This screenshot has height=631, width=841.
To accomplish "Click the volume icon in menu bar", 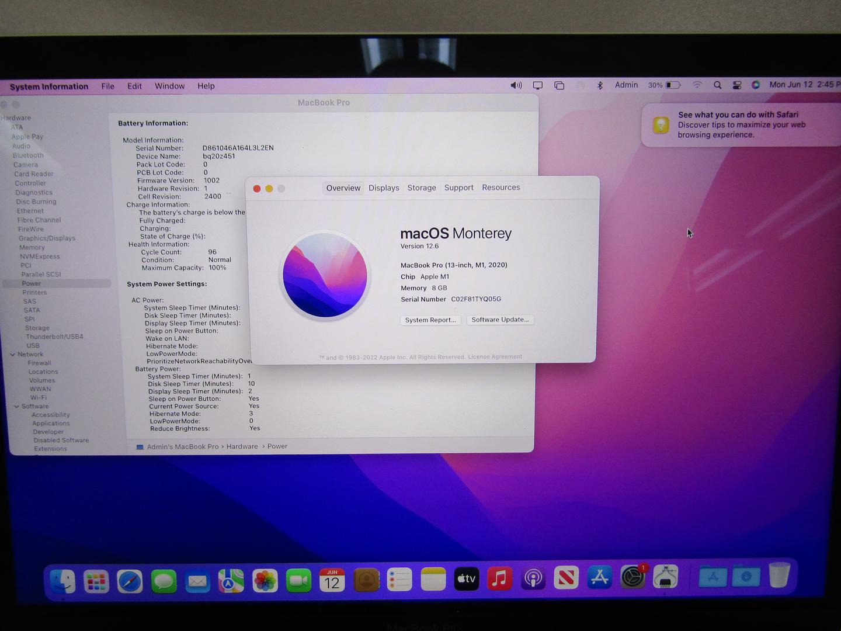I will point(516,85).
